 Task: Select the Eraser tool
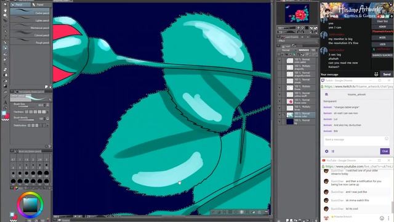click(x=6, y=69)
